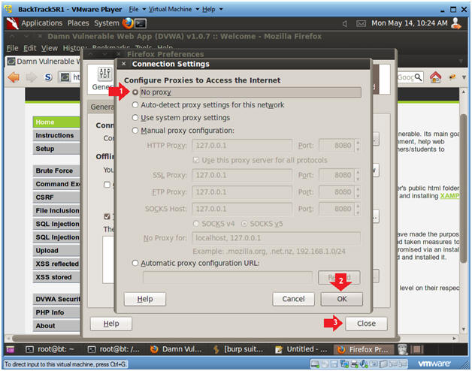
Task: Open the Places menu in top panel
Action: [78, 23]
